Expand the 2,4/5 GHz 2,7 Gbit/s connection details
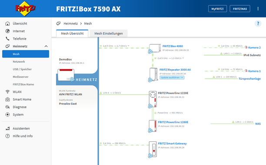266x165 pixels. tap(128, 46)
